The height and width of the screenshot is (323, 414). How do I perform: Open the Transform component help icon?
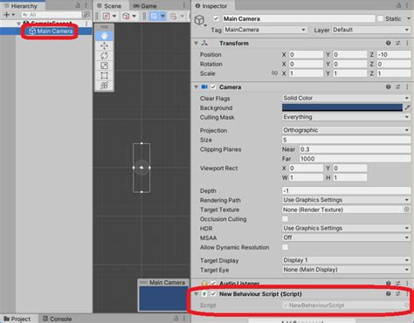click(389, 43)
